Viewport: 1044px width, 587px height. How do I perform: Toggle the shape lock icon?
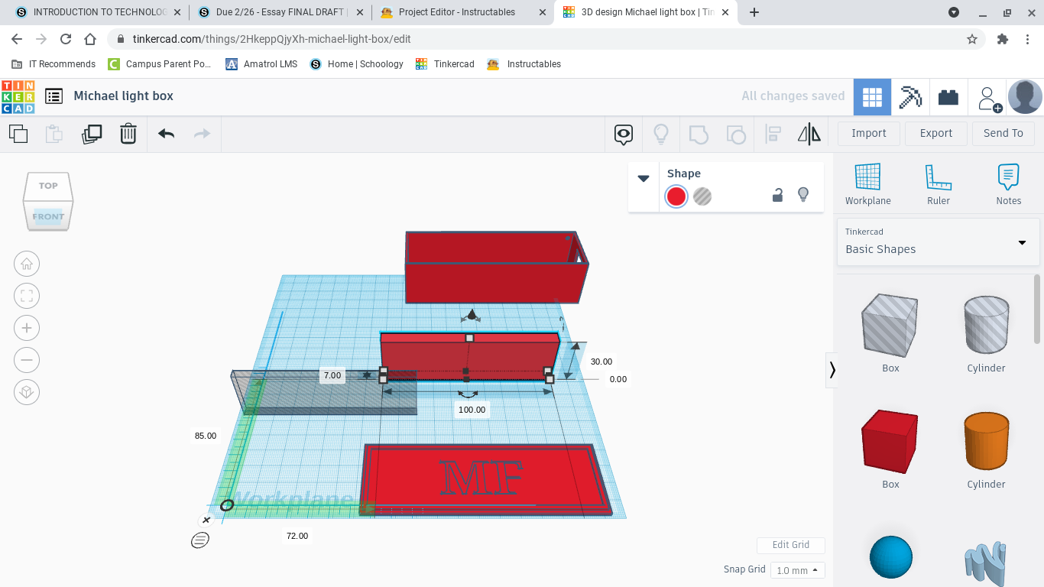(777, 195)
